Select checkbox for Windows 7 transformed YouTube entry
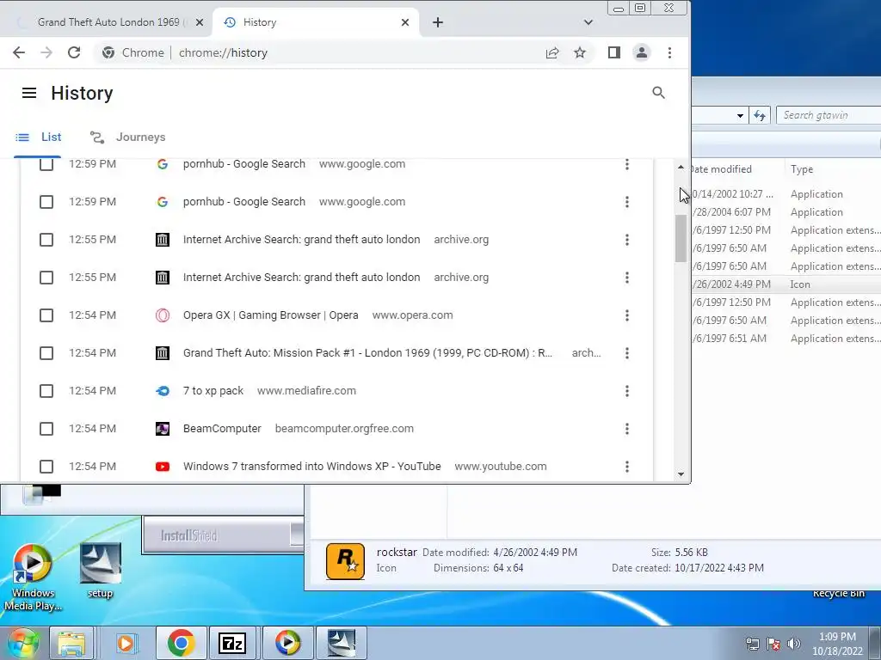 click(x=46, y=467)
